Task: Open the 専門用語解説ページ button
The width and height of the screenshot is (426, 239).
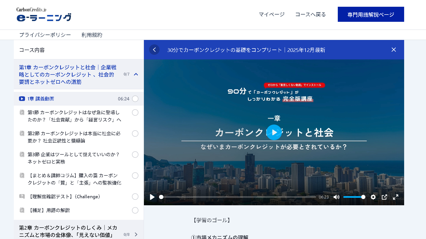Action: (371, 15)
